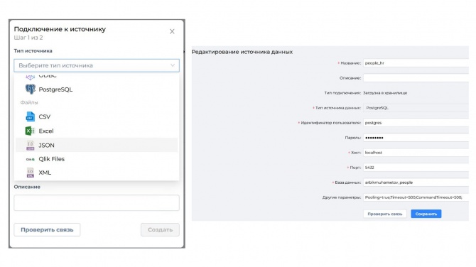Click the Qlik Files icon

[x=30, y=159]
